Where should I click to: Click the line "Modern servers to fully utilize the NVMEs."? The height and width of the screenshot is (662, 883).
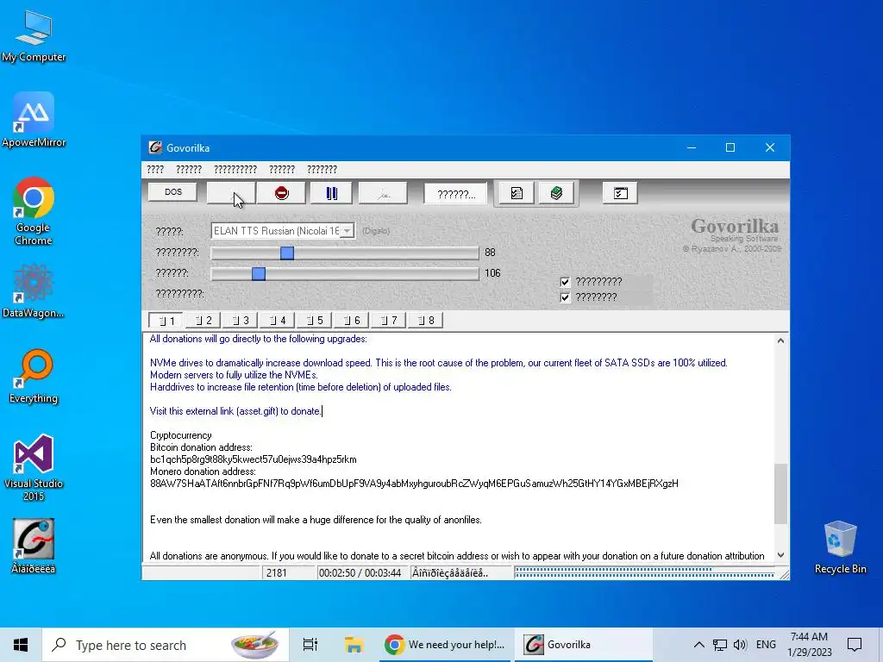pos(234,375)
